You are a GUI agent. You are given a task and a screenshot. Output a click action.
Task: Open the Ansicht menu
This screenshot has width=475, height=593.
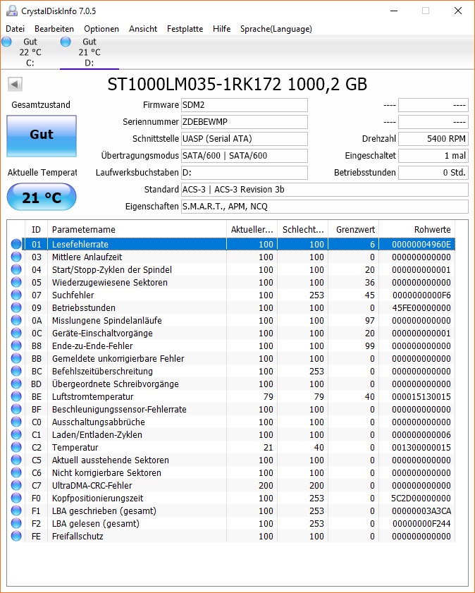click(143, 29)
